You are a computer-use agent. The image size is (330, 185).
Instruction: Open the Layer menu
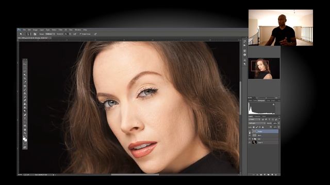tap(42, 30)
